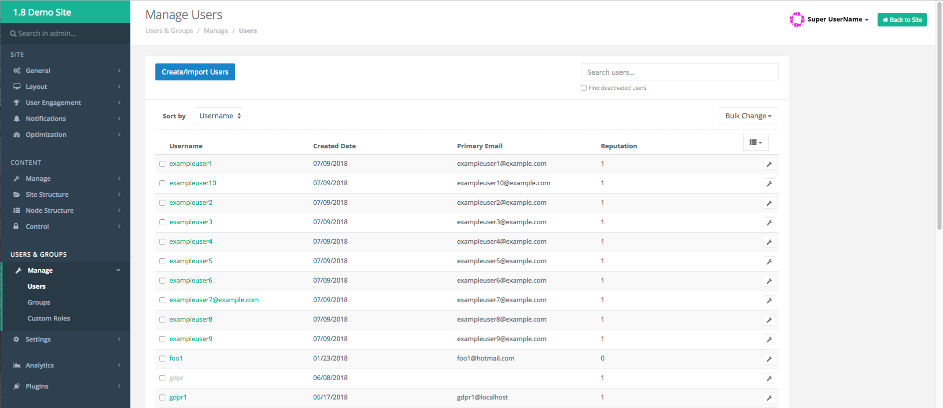Expand the General sidebar section
The height and width of the screenshot is (408, 943).
pyautogui.click(x=65, y=70)
